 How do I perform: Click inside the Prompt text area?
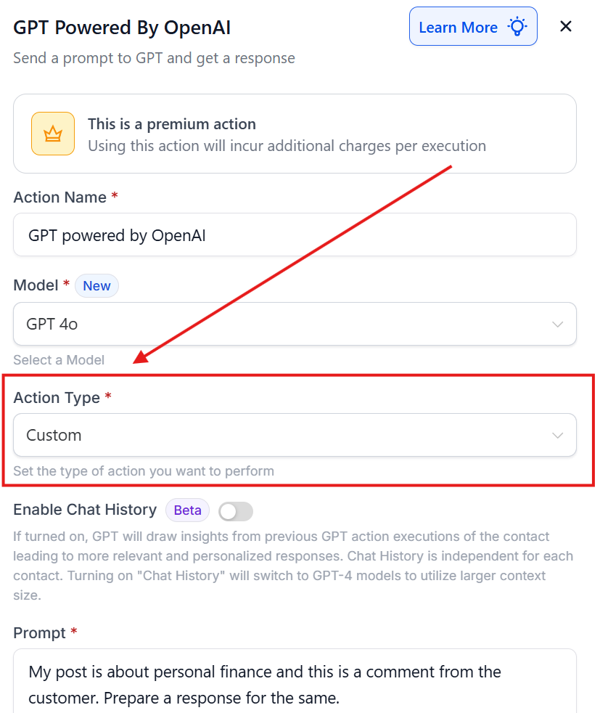pyautogui.click(x=295, y=681)
